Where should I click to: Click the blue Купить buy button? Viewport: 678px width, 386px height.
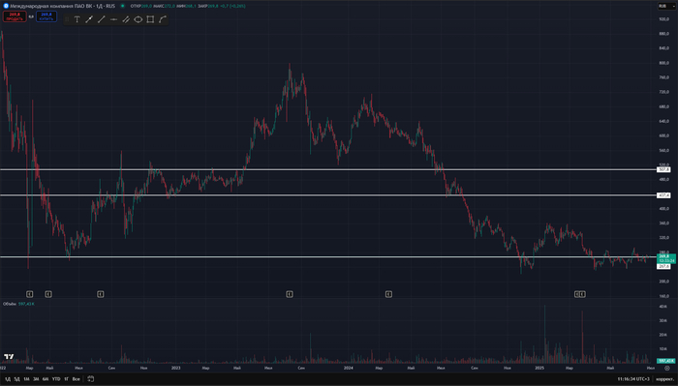click(x=46, y=16)
